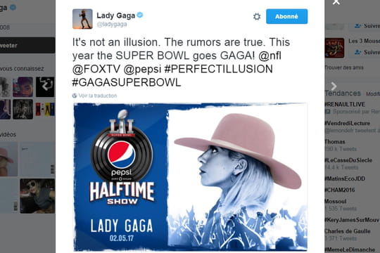Open the #PERFECTILLUSION hashtag

[218, 69]
